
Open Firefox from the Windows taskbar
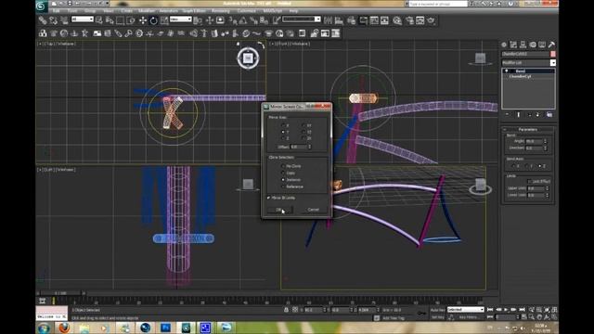coord(64,328)
